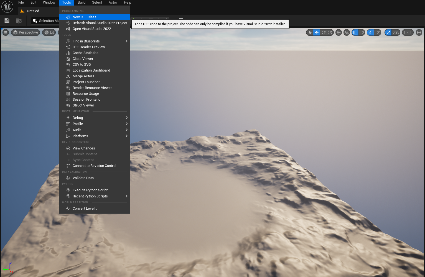
Task: Choose New C++ Class entry
Action: click(x=95, y=17)
